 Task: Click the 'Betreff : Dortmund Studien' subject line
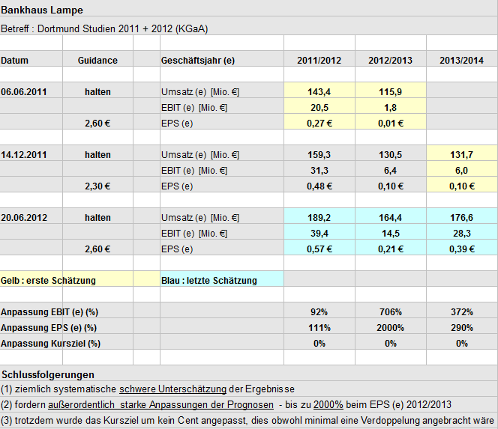click(x=105, y=29)
